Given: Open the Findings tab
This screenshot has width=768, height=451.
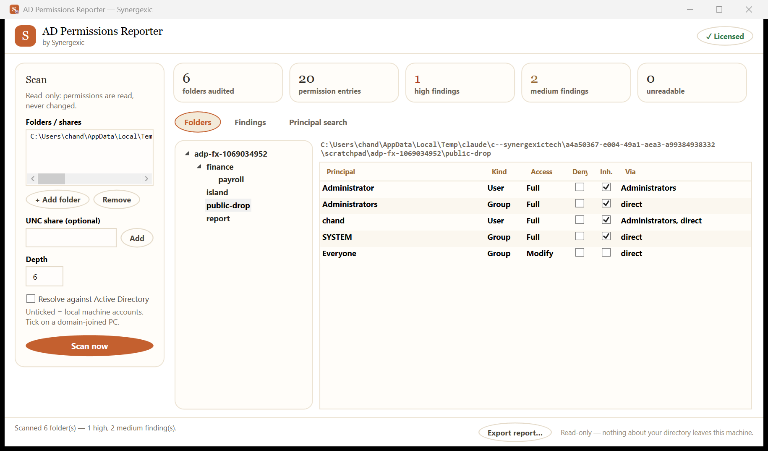Looking at the screenshot, I should (250, 122).
